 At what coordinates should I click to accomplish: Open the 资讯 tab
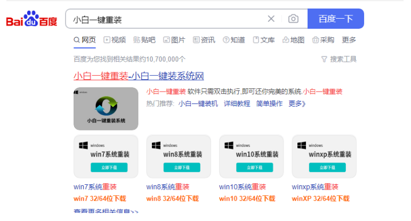tap(204, 40)
